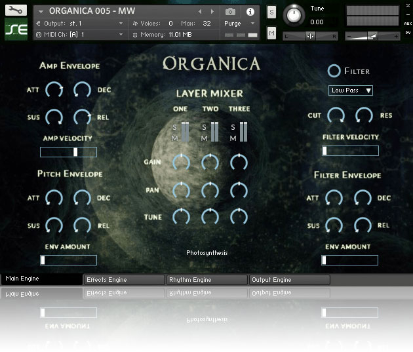Screen dimensions: 413x352
Task: Open the instrument info icon
Action: click(x=250, y=12)
